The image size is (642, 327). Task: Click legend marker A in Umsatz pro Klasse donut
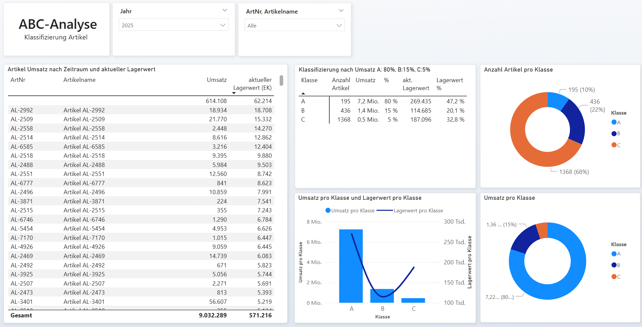coord(614,254)
